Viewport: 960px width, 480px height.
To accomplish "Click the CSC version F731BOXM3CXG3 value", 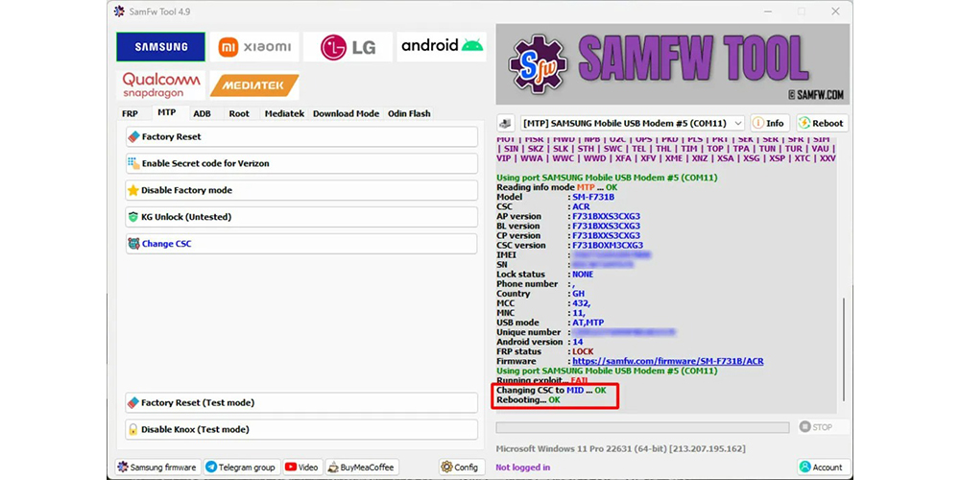I will click(608, 246).
